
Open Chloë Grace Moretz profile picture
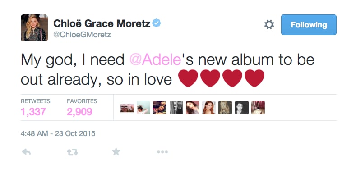34,28
